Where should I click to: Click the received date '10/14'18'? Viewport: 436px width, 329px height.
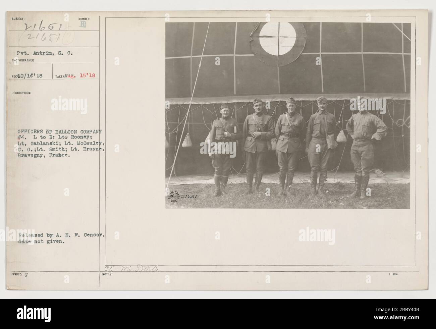click(x=31, y=76)
